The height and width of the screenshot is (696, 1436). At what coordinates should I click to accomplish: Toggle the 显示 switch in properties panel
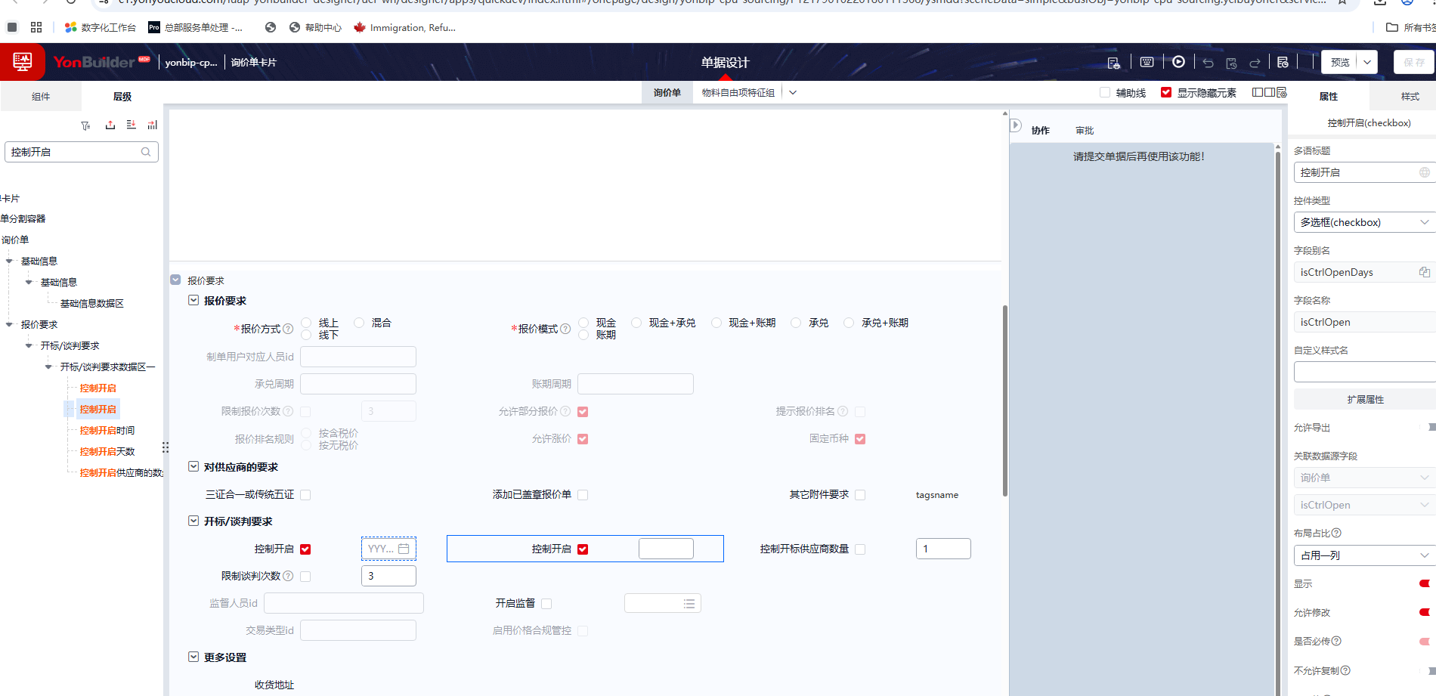tap(1424, 583)
